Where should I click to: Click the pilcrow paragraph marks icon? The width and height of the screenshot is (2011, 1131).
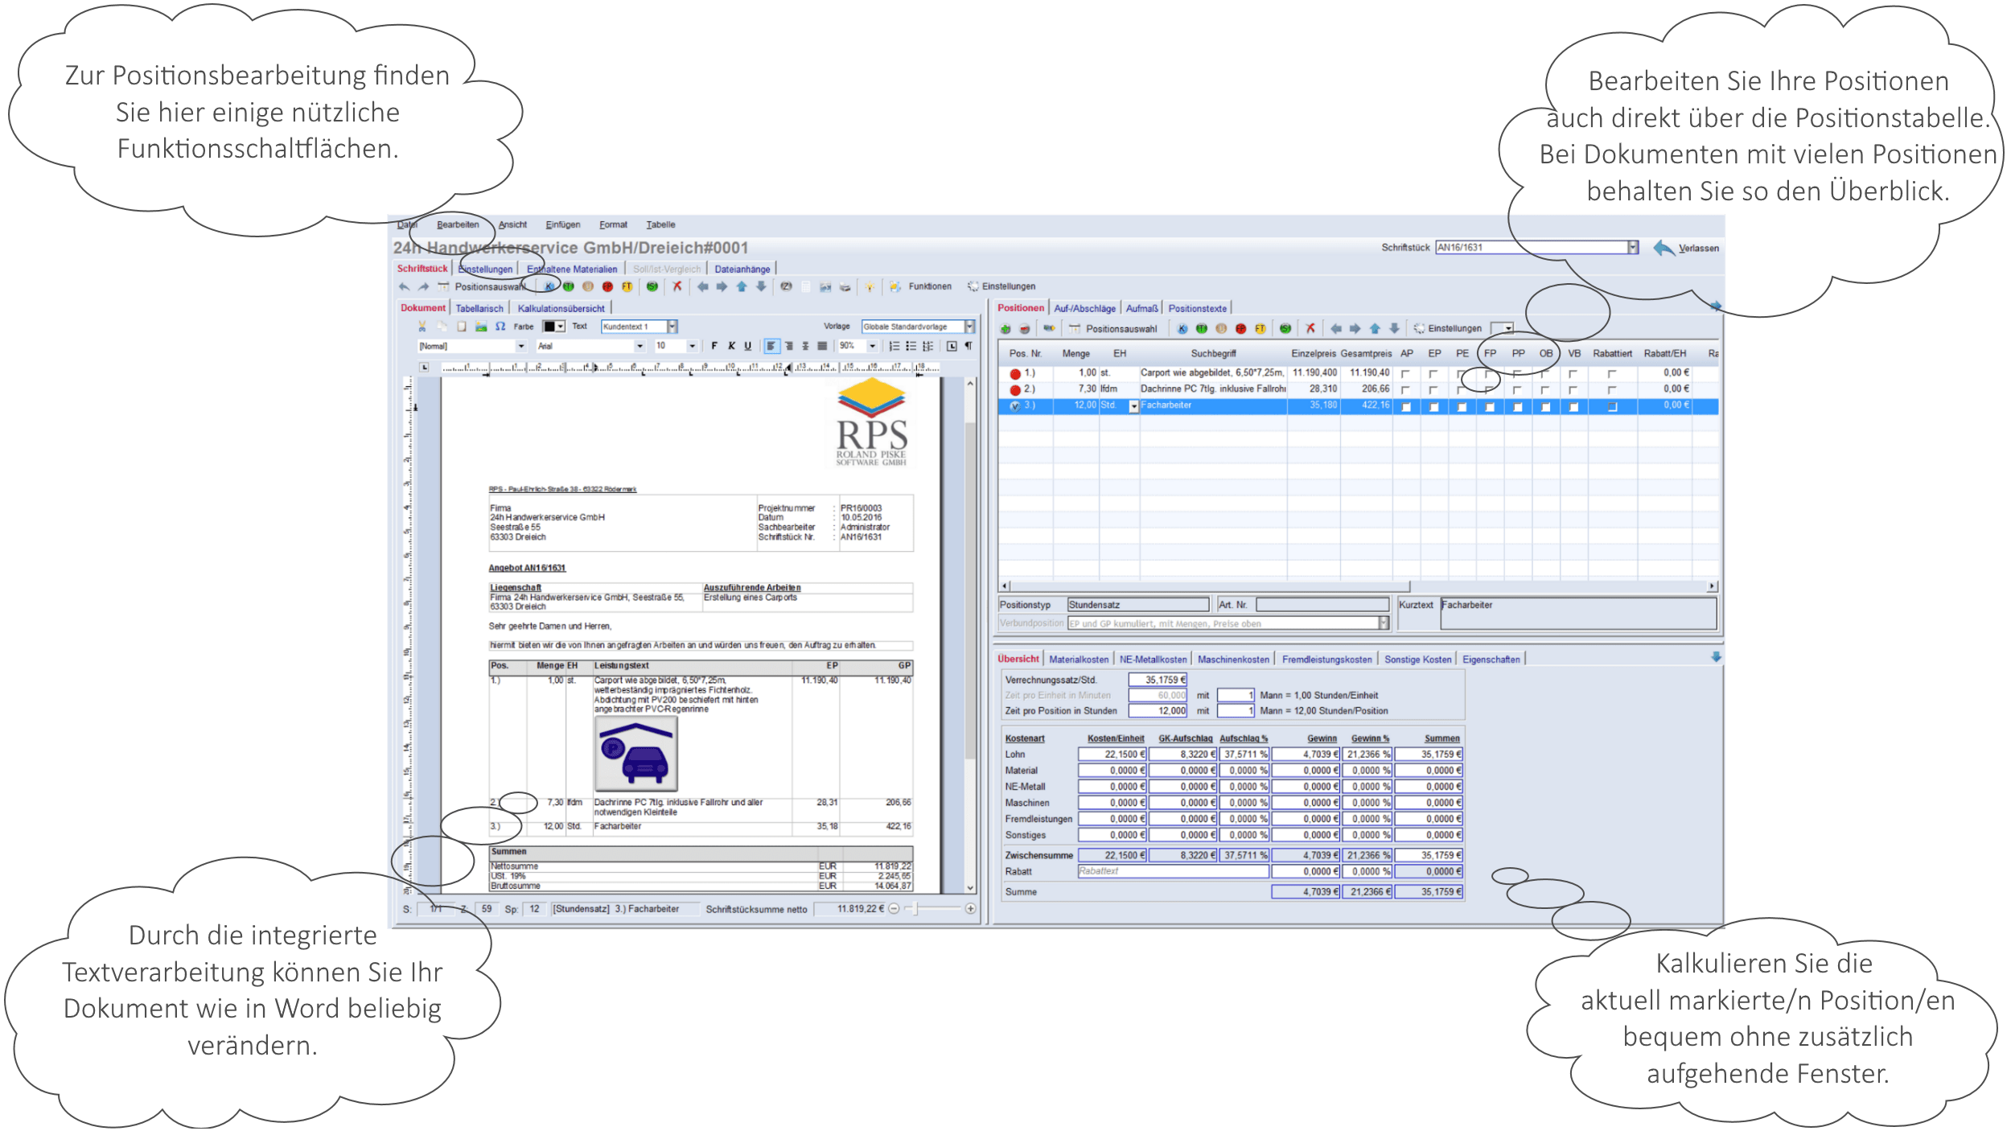coord(968,347)
